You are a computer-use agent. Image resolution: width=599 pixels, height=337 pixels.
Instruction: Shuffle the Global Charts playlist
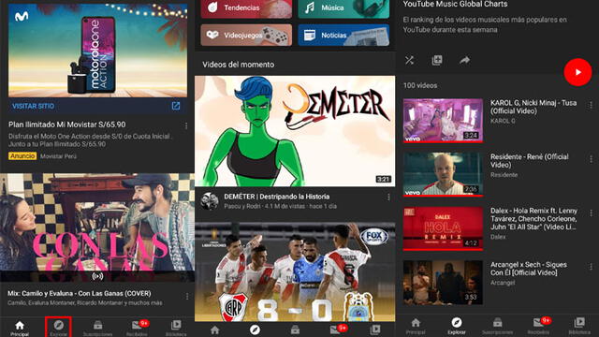click(x=410, y=60)
